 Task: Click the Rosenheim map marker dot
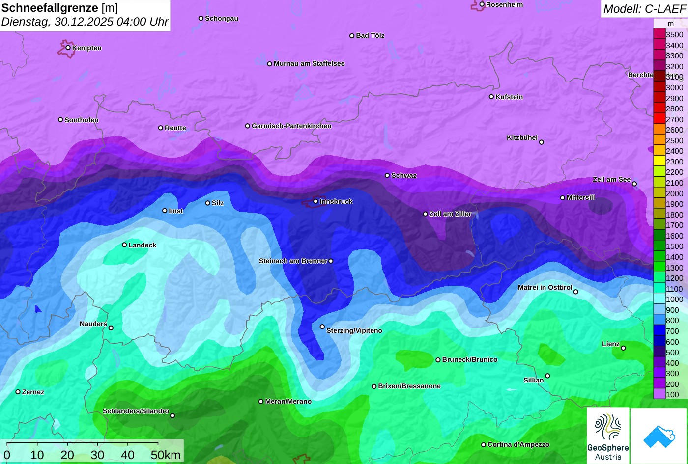(482, 4)
